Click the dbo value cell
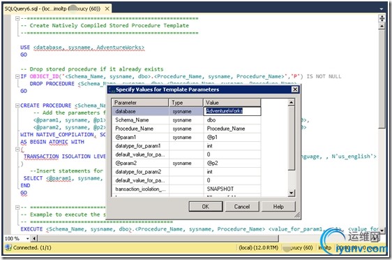This screenshot has width=392, height=260. point(232,120)
